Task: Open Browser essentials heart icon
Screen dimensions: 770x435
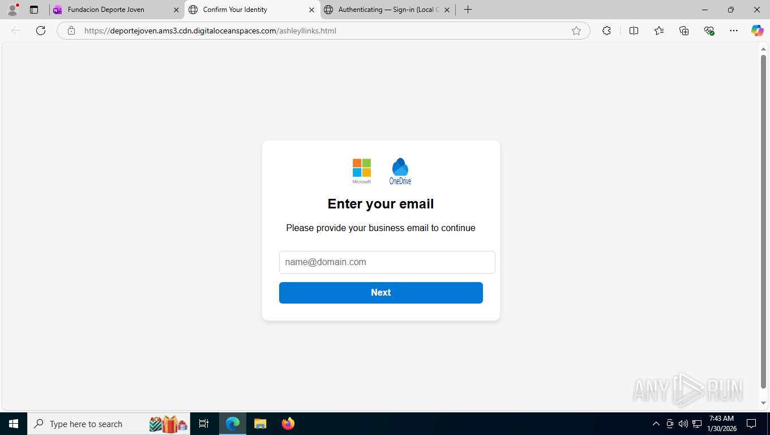Action: point(709,31)
